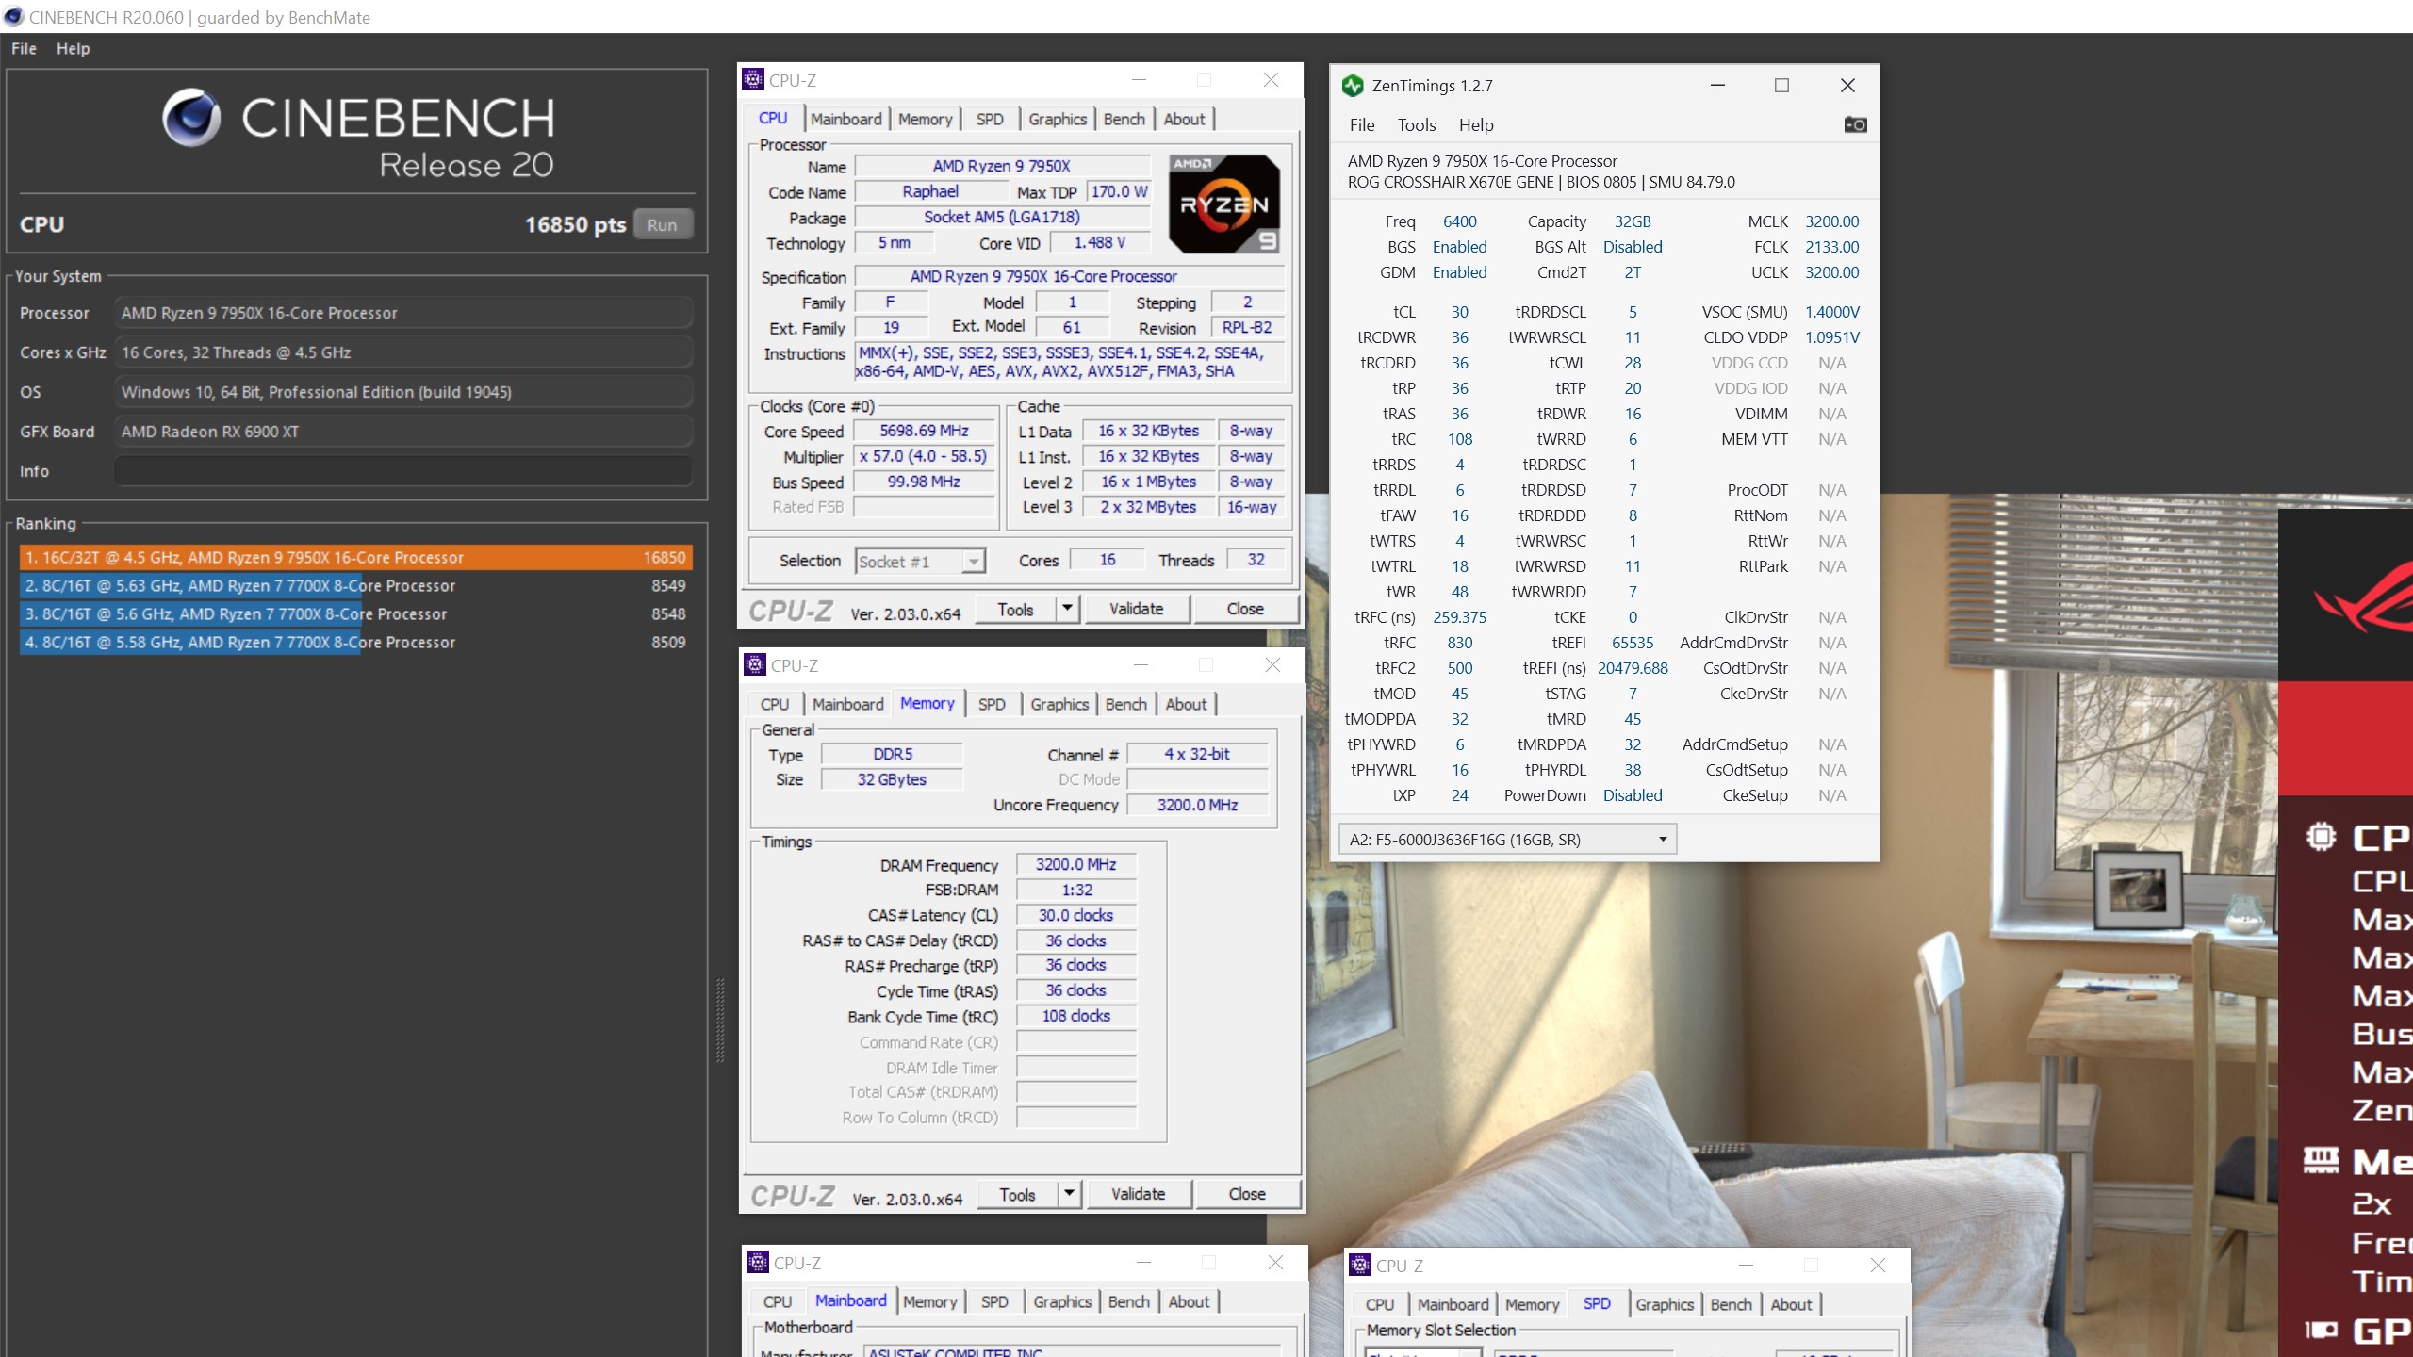Expand the Tools arrow in CPU tab window
The image size is (2413, 1357).
tap(1067, 609)
